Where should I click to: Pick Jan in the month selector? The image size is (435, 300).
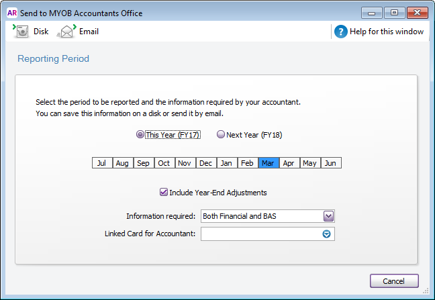(x=226, y=163)
